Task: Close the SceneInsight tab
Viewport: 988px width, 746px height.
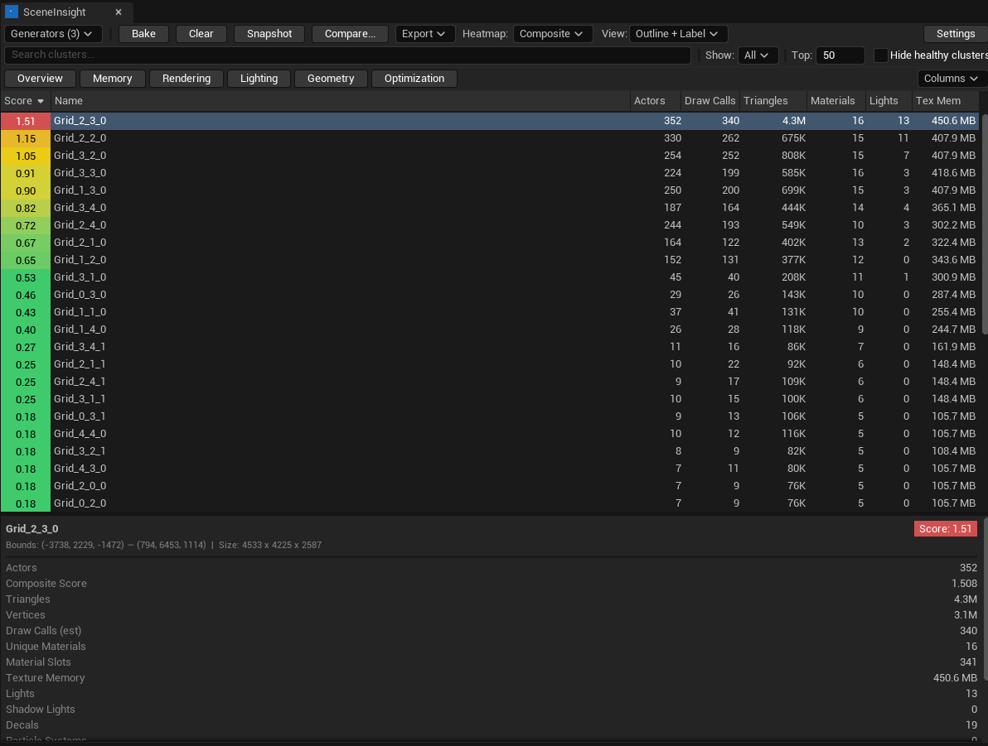Action: [118, 12]
